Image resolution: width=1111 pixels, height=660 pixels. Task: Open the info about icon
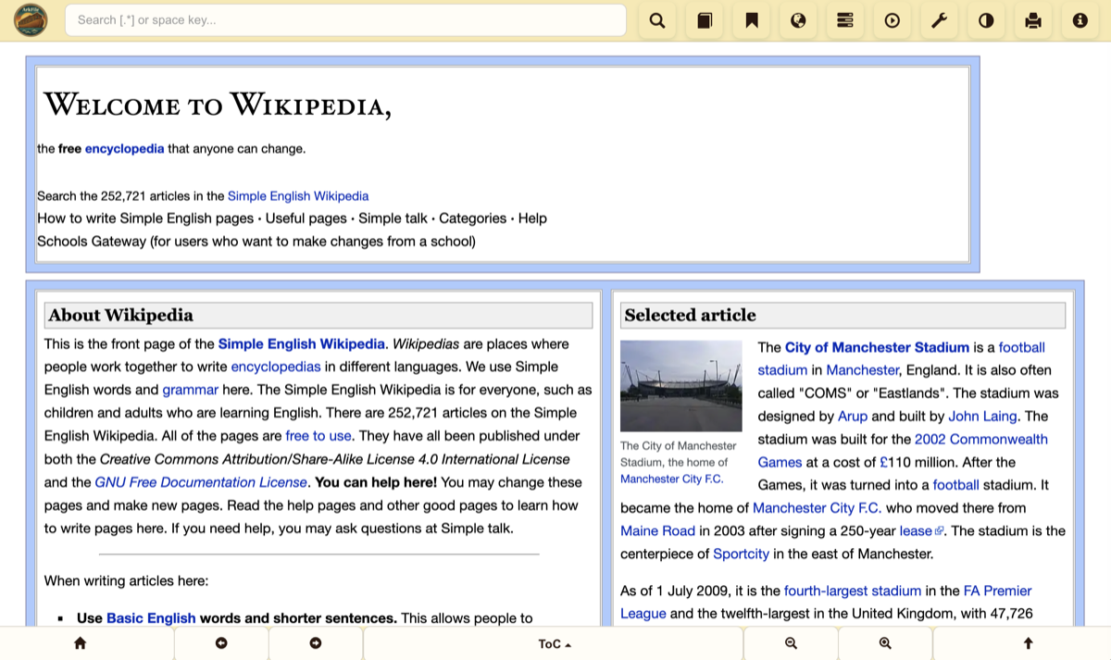pos(1080,20)
